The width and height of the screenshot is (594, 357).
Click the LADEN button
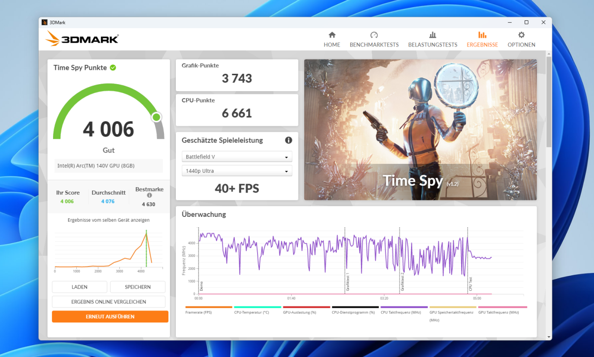pos(80,287)
